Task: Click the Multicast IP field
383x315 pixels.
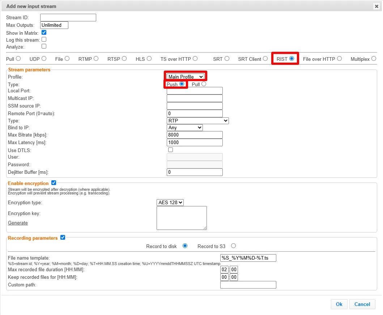Action: click(x=195, y=98)
